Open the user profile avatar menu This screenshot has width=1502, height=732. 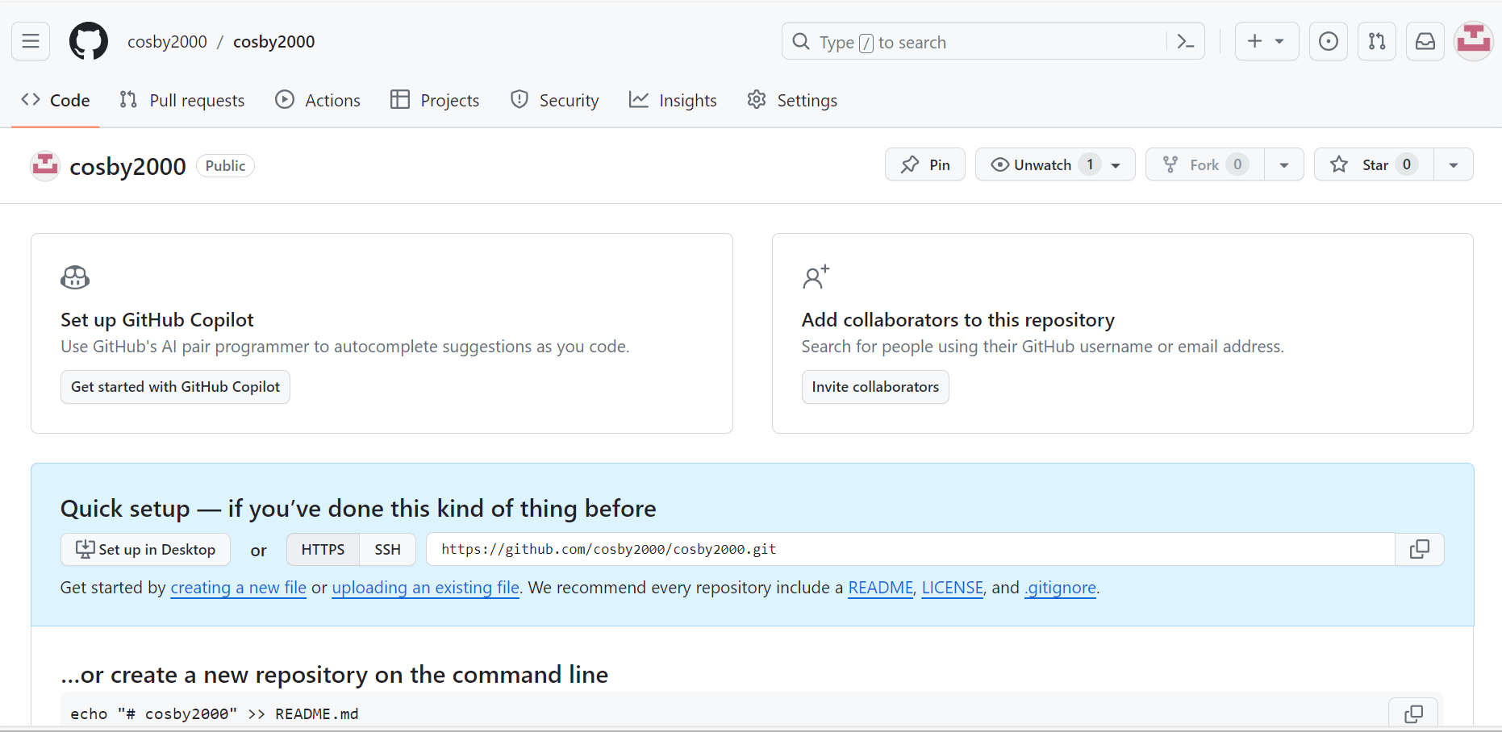(1474, 41)
